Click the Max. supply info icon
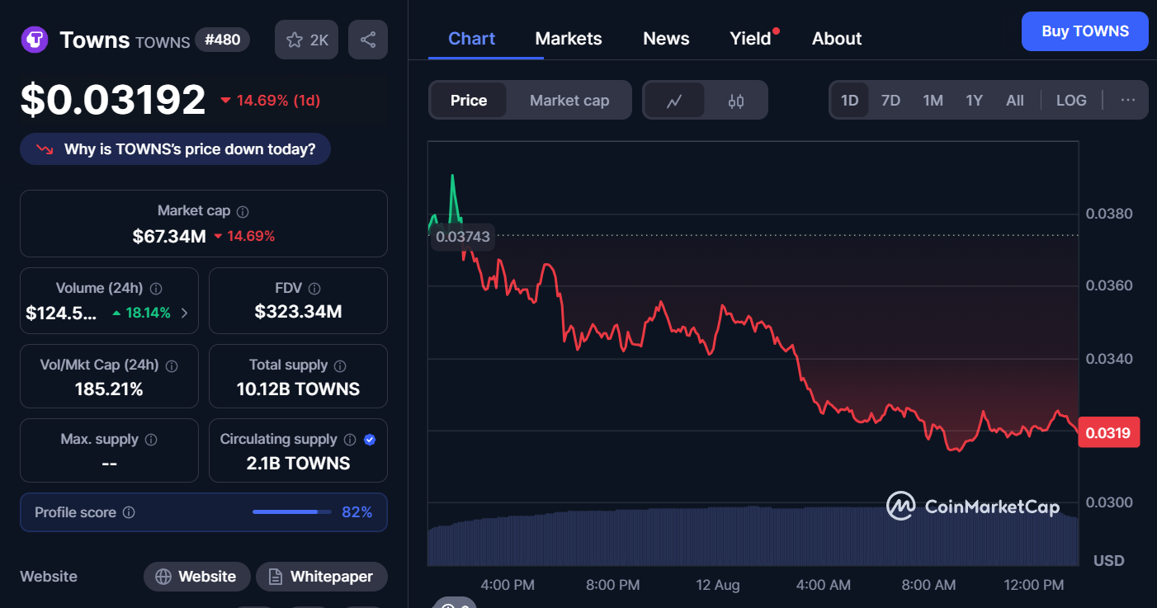This screenshot has height=608, width=1157. click(151, 440)
